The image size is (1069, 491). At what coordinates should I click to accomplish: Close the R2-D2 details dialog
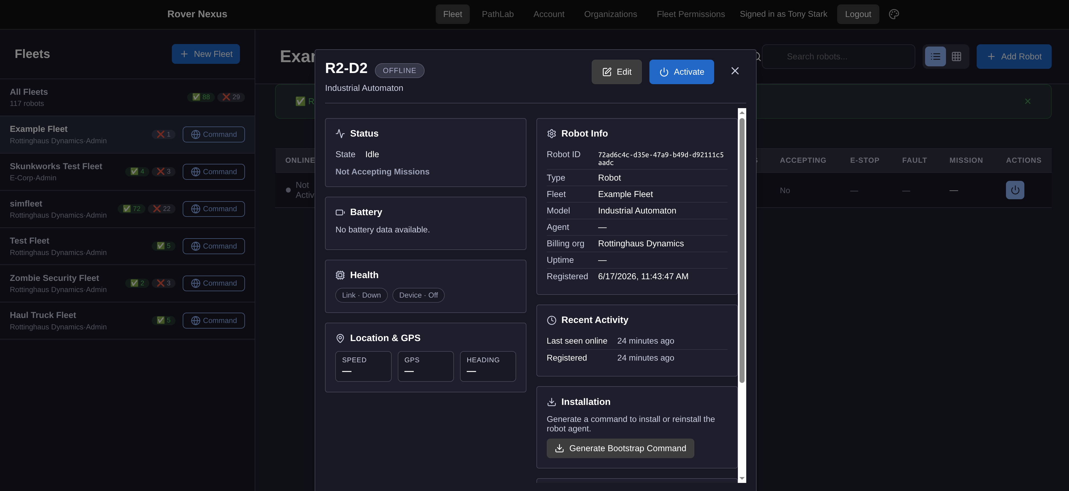tap(735, 71)
